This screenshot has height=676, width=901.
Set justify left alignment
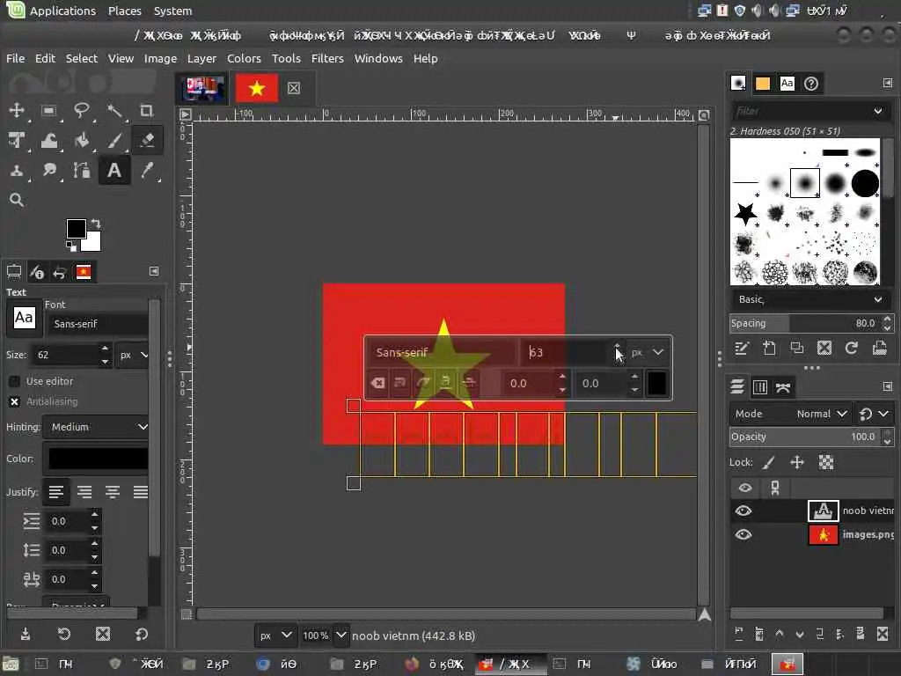coord(55,492)
